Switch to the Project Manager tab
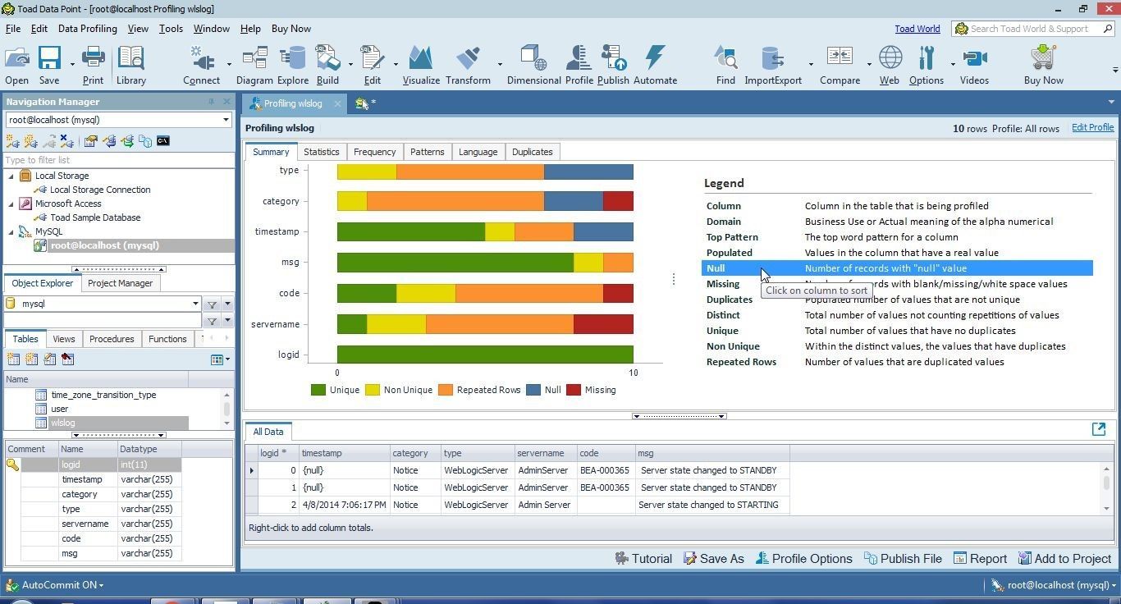Image resolution: width=1121 pixels, height=604 pixels. point(120,283)
